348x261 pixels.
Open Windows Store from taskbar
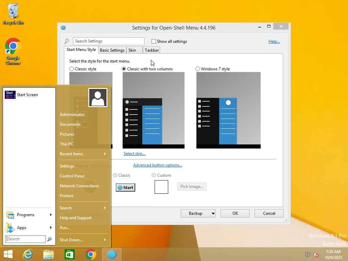(x=69, y=254)
